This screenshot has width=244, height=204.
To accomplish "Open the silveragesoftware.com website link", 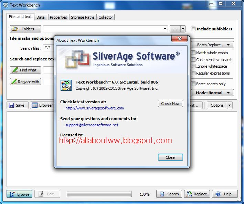I will coord(94,108).
